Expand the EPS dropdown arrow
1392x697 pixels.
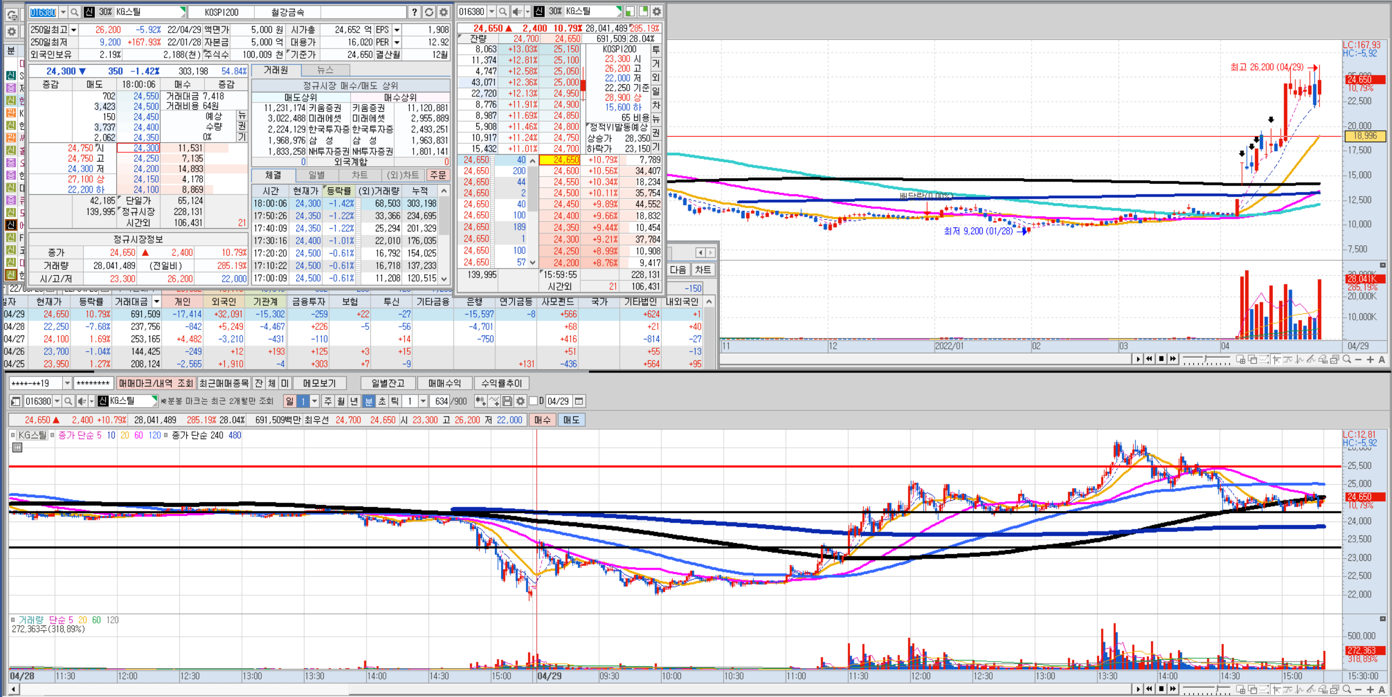397,30
